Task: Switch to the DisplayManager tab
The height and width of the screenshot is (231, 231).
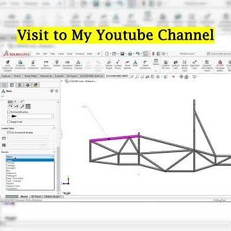Action: point(35,85)
